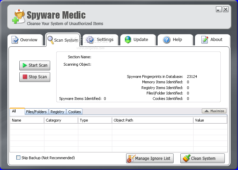Show Registry results tab
The height and width of the screenshot is (170, 238).
coord(57,112)
